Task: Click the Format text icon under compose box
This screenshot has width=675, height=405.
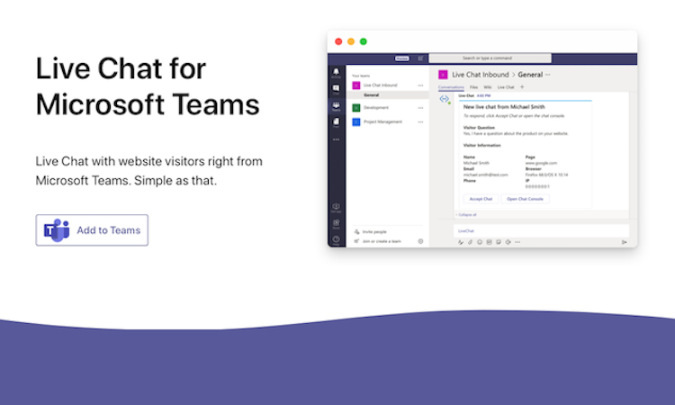Action: (x=461, y=242)
